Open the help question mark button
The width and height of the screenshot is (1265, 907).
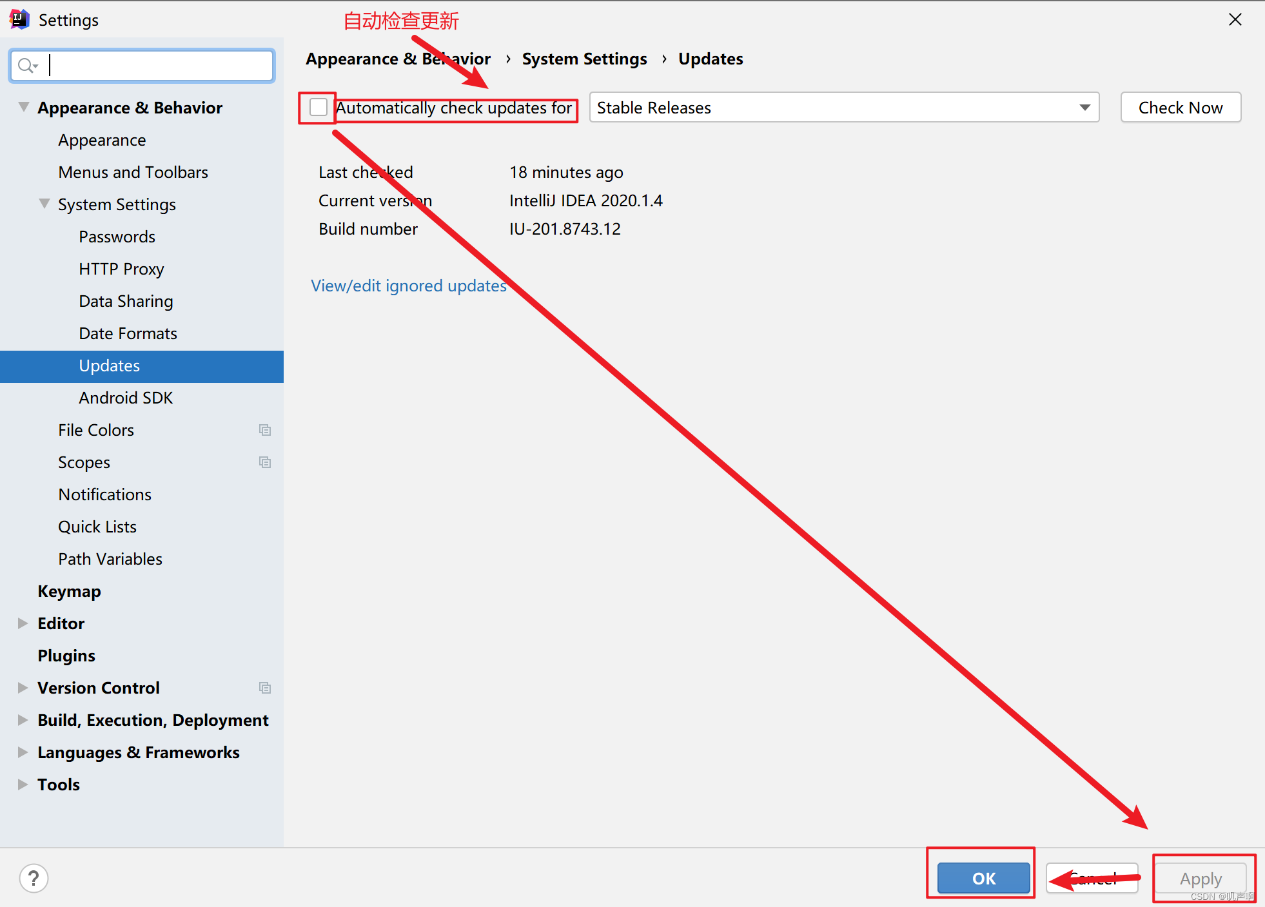(34, 878)
